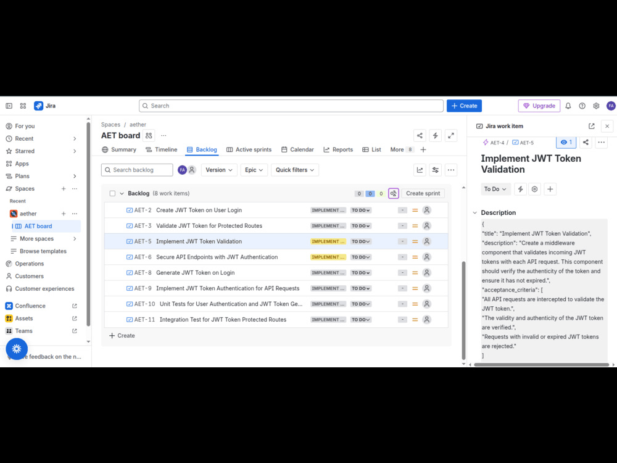Open the insights chart icon in the backlog toolbar
The height and width of the screenshot is (463, 617).
point(420,170)
